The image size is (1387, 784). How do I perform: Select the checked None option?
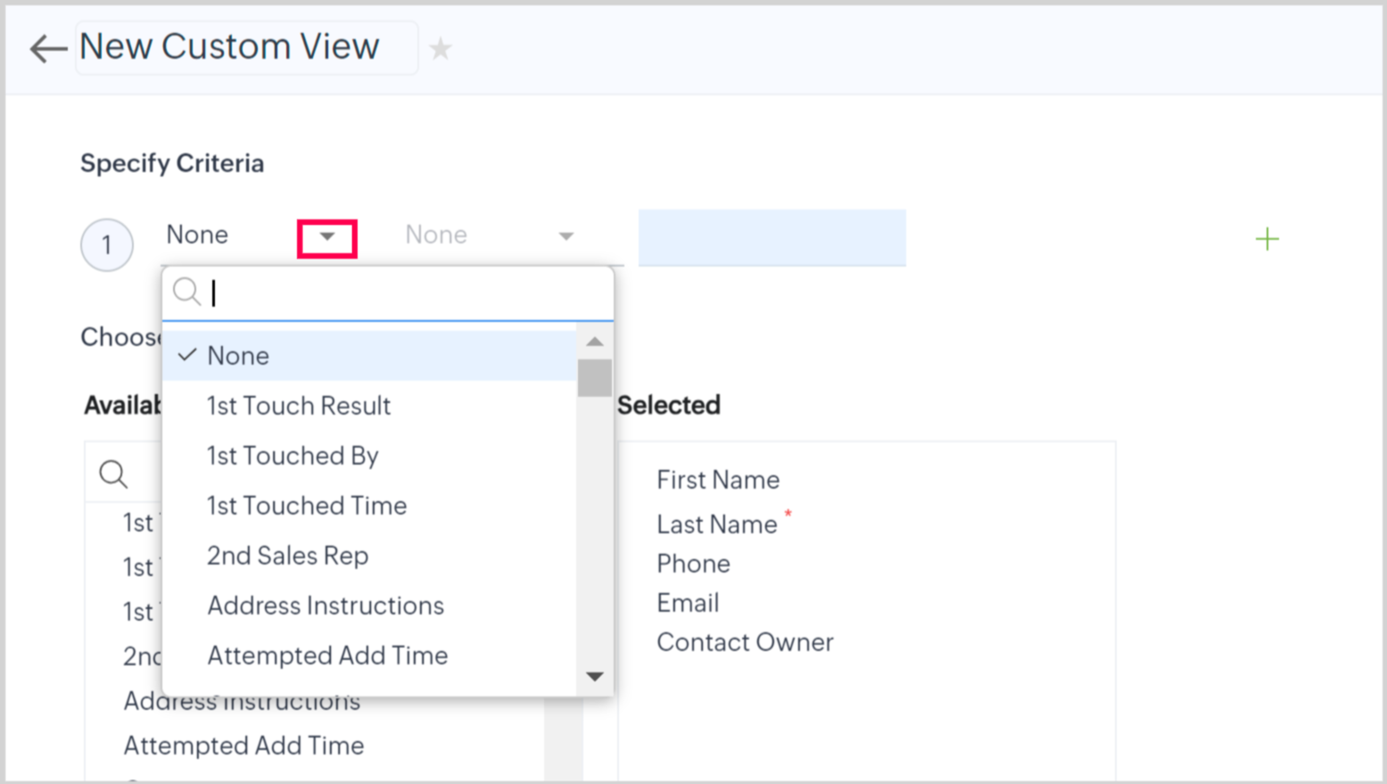[238, 356]
